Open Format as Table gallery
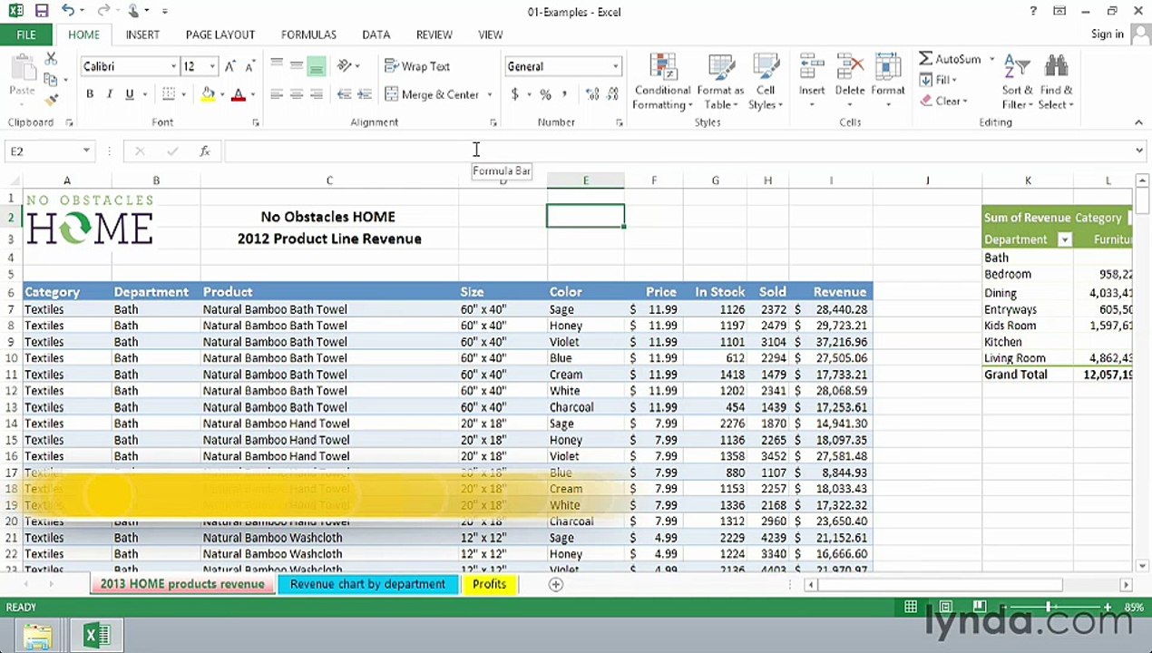 pyautogui.click(x=720, y=82)
